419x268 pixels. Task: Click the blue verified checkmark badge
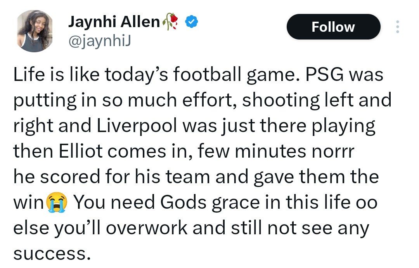click(192, 22)
